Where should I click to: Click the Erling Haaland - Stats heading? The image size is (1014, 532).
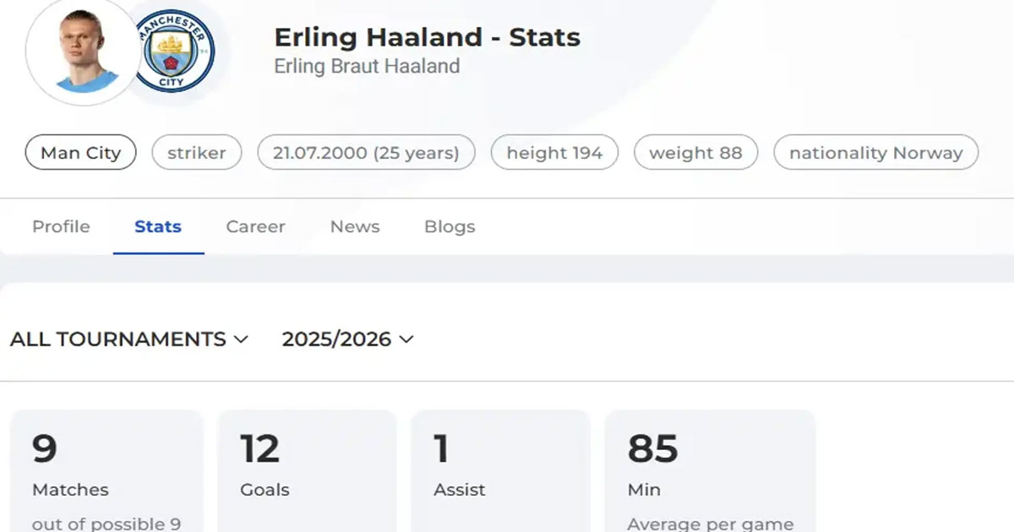coord(427,37)
